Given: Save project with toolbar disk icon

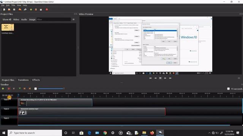Looking at the screenshot, I should coord(14,9).
